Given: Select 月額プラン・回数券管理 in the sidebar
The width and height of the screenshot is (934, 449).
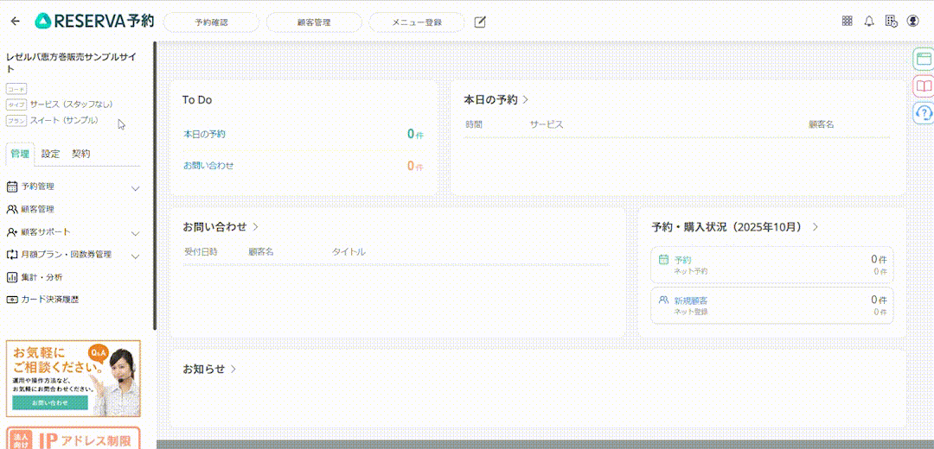Looking at the screenshot, I should pyautogui.click(x=66, y=255).
